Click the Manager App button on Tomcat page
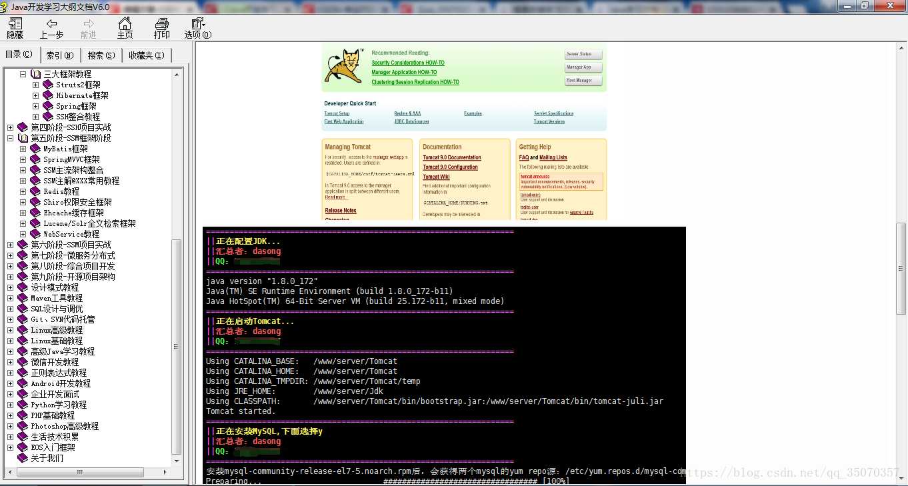 click(x=583, y=67)
